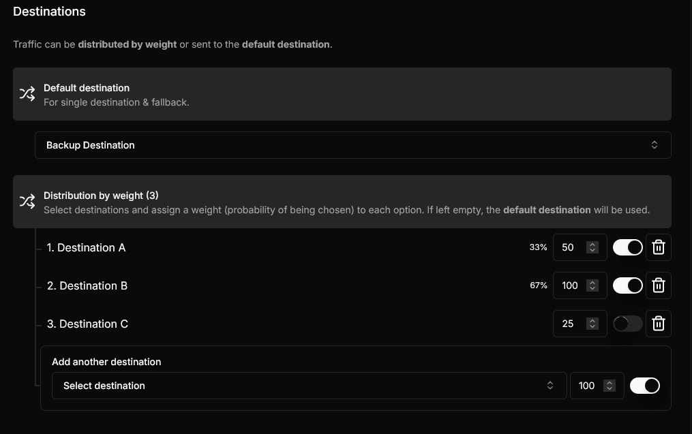Click shuffle icon in Default destination header
This screenshot has width=692, height=434.
tap(27, 94)
